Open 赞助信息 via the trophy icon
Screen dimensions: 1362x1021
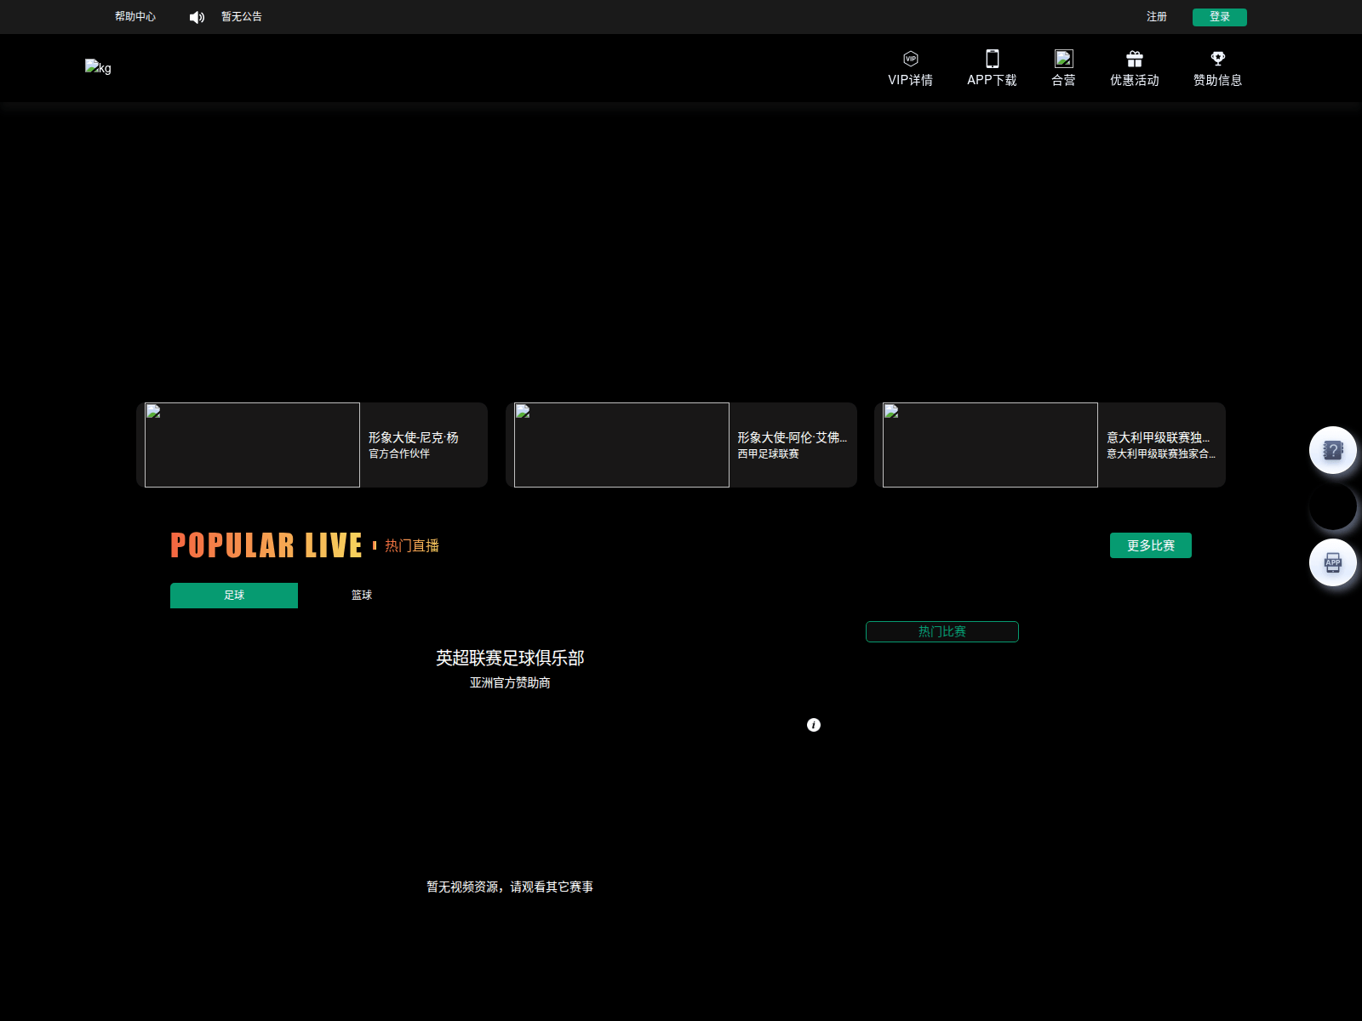[x=1217, y=59]
